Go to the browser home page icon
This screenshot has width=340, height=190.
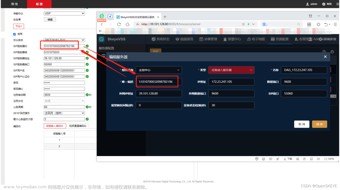pyautogui.click(x=128, y=24)
